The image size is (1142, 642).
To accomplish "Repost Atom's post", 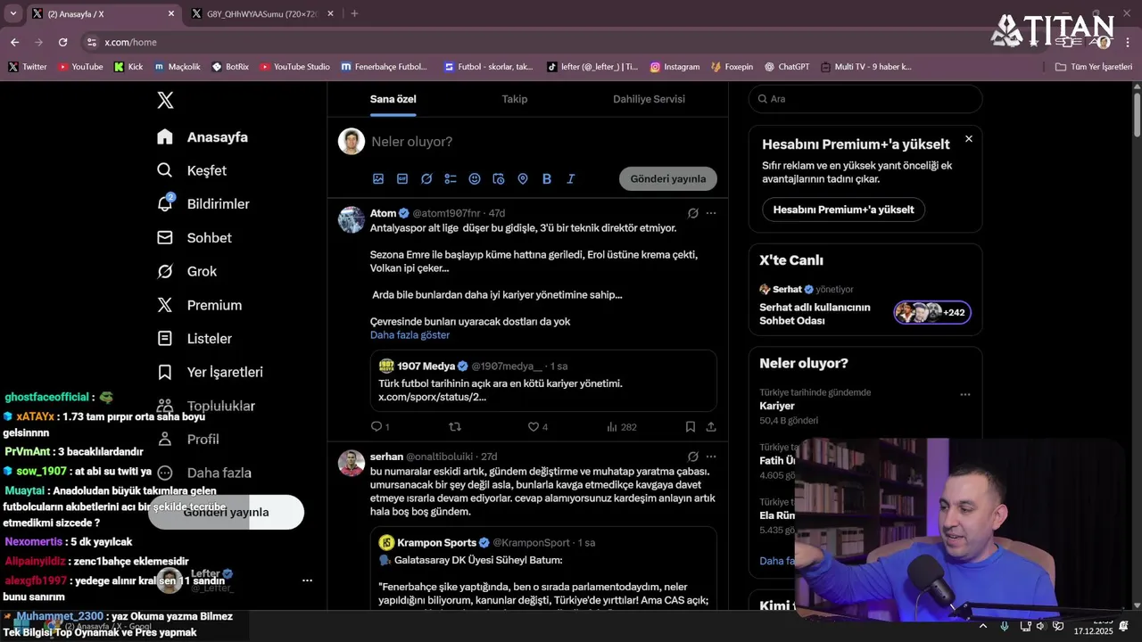I will pos(455,427).
